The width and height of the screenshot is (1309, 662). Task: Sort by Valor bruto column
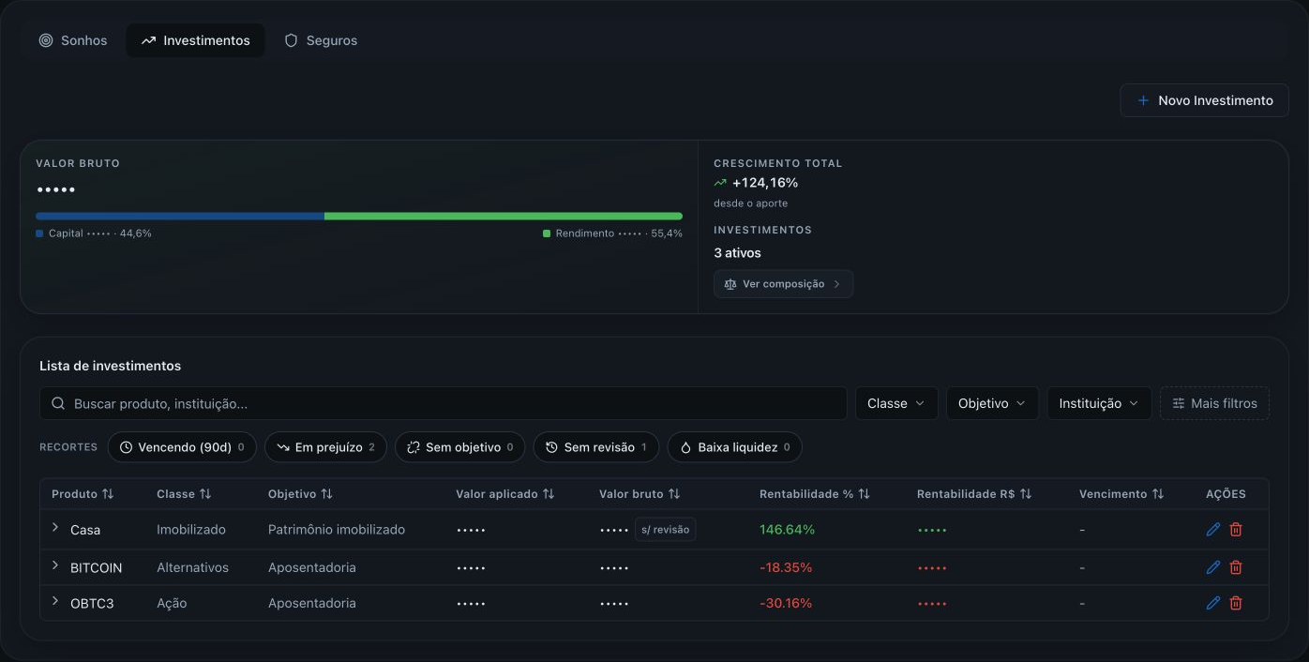pyautogui.click(x=639, y=494)
